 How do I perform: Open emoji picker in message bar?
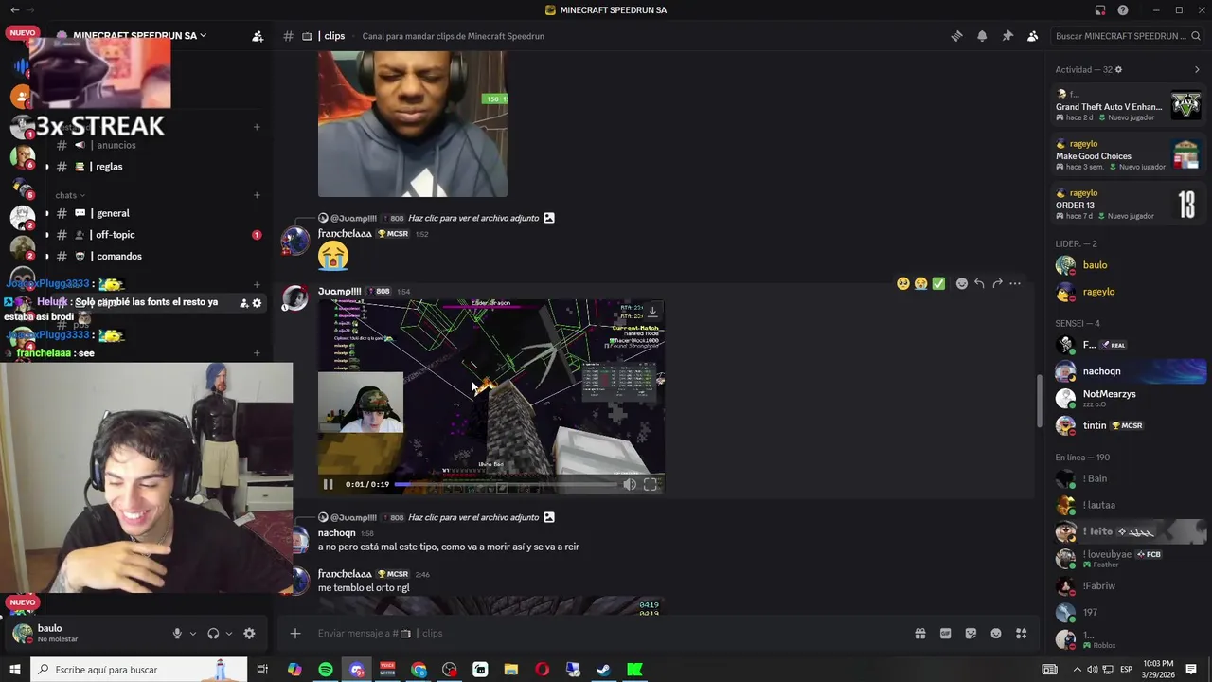pyautogui.click(x=996, y=634)
